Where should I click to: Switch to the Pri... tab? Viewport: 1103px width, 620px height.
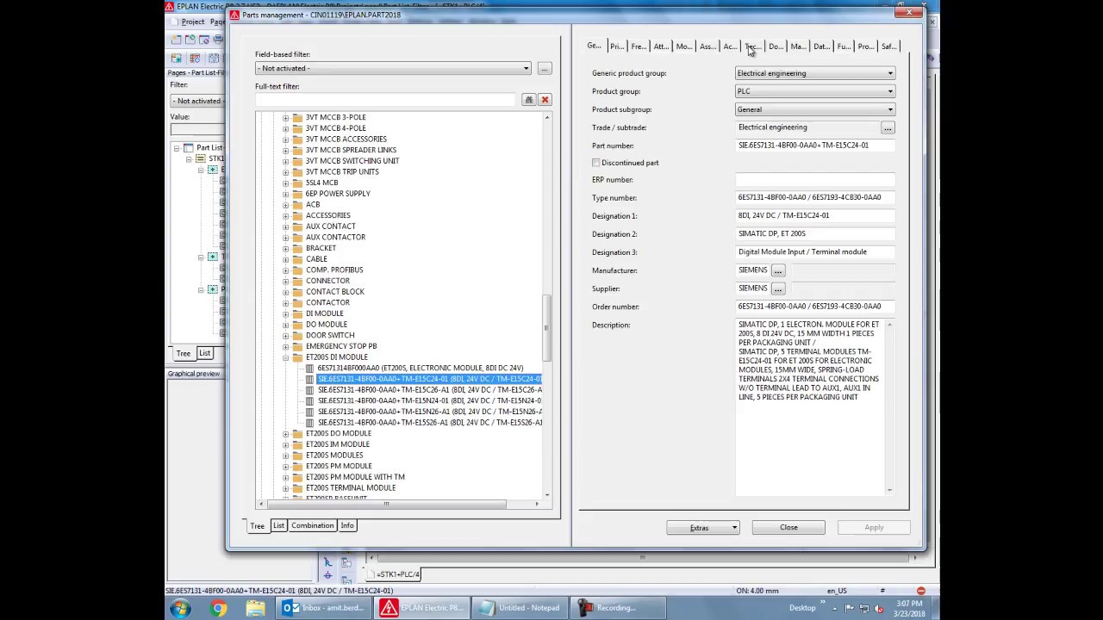point(617,46)
